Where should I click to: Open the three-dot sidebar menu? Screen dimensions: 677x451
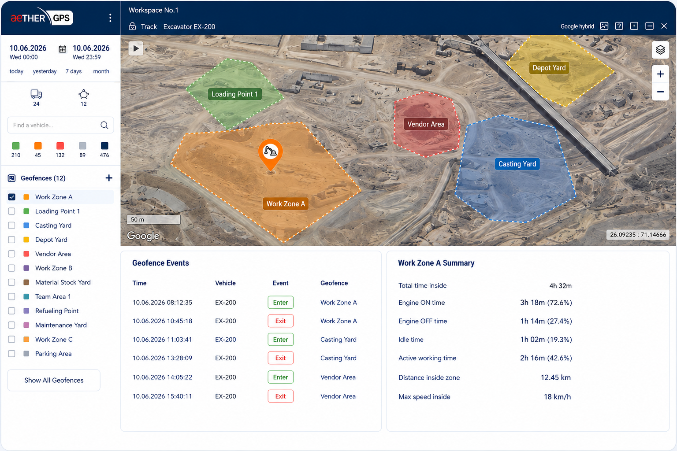point(110,18)
